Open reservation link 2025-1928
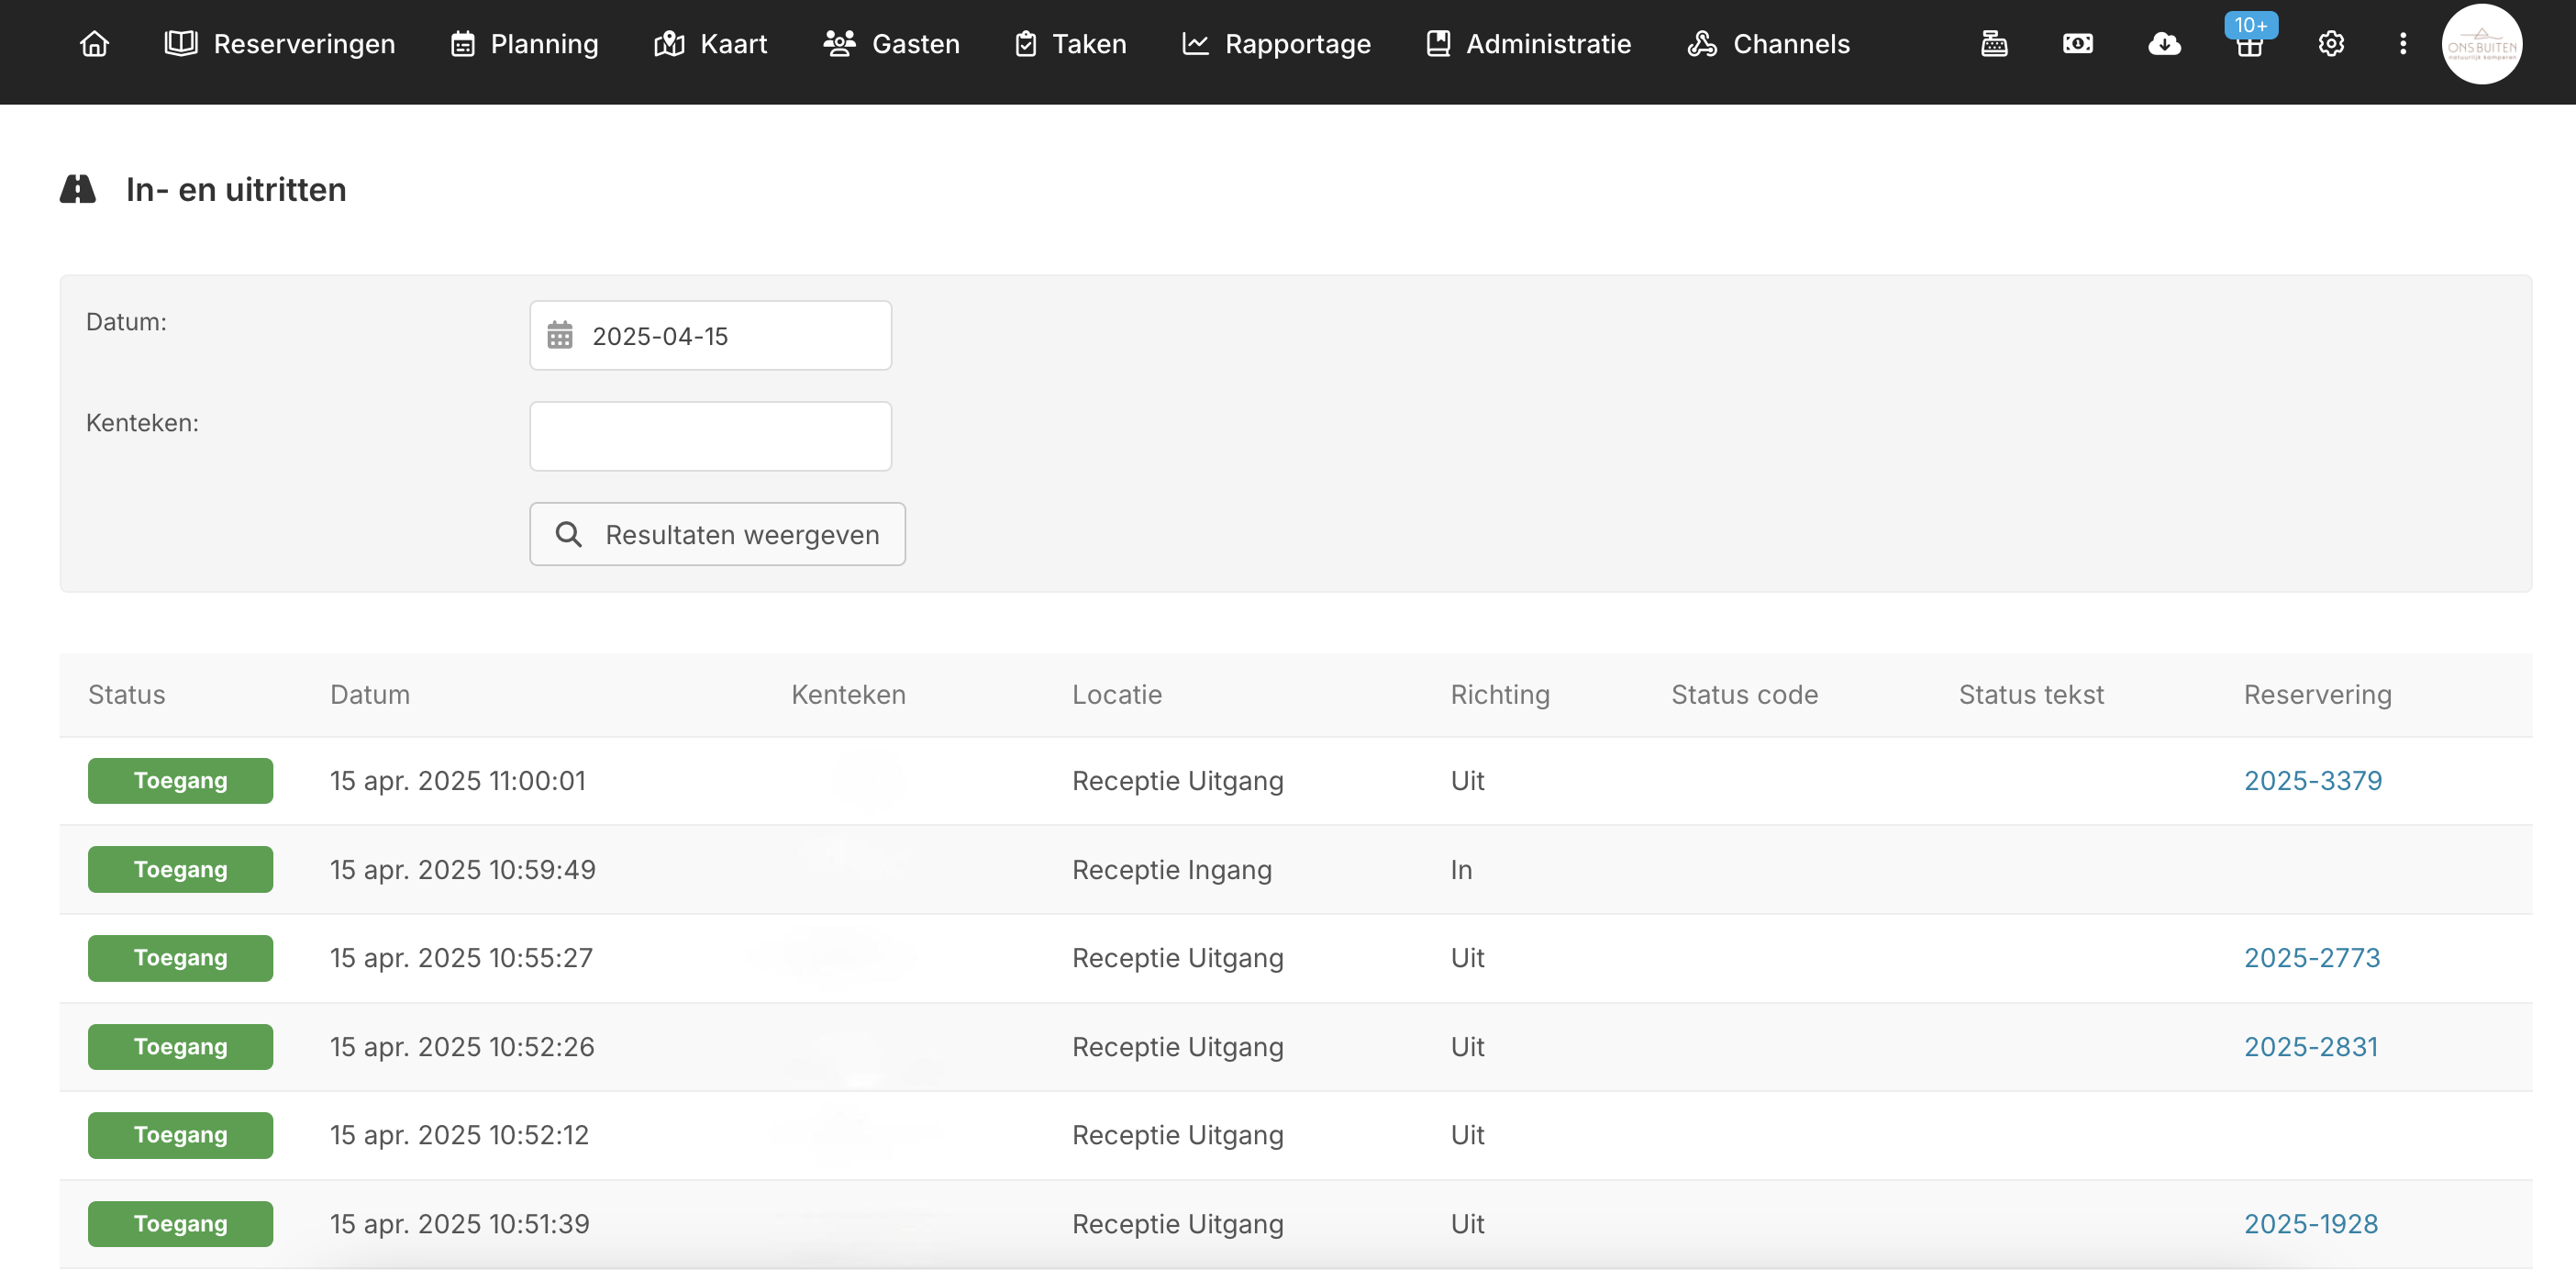Screen dimensions: 2576x1270 pos(2311,1224)
